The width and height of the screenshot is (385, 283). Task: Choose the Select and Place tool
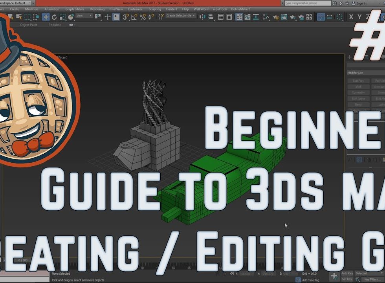pos(71,17)
